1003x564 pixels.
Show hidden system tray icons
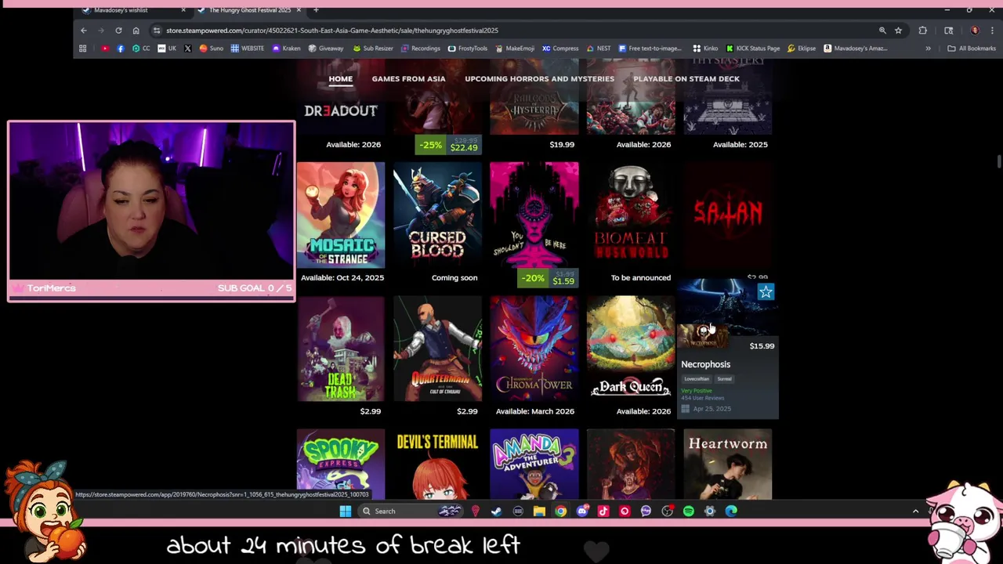[x=915, y=511]
